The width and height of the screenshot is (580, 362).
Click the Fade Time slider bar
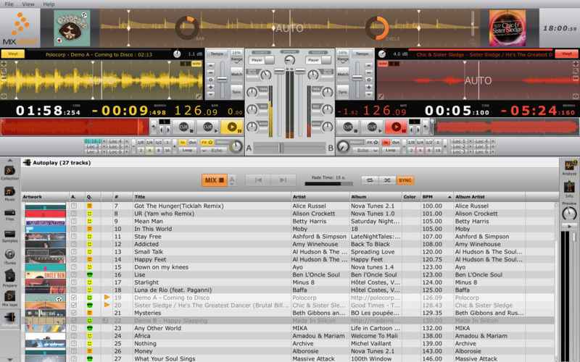pos(328,184)
